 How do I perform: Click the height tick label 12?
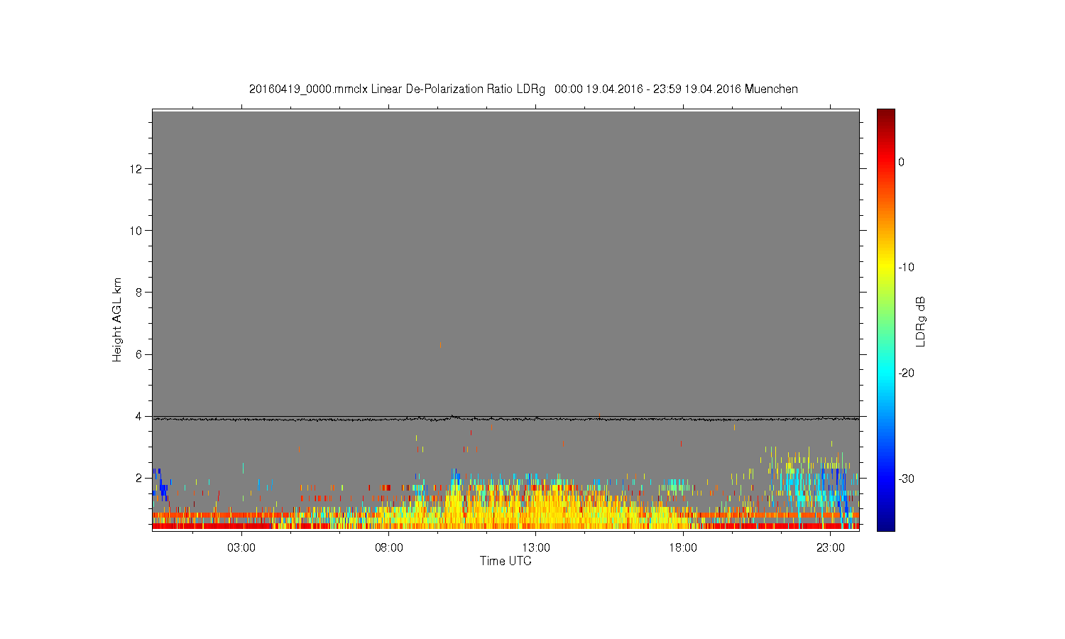(x=136, y=169)
